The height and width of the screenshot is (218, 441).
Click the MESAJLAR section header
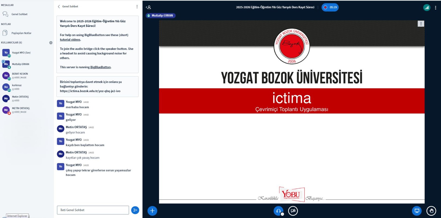(x=7, y=5)
